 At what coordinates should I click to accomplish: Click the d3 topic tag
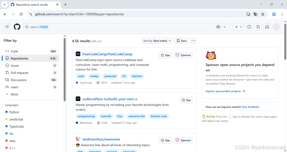pyautogui.click(x=124, y=76)
